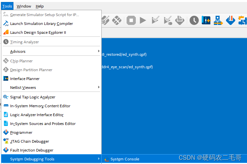Open recent project 8_restored/ed_synth.qpf
The image size is (247, 164).
[124, 54]
